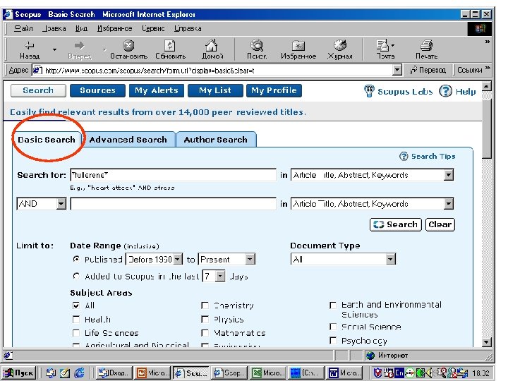The image size is (508, 381).
Task: Open My Alerts page
Action: (157, 90)
